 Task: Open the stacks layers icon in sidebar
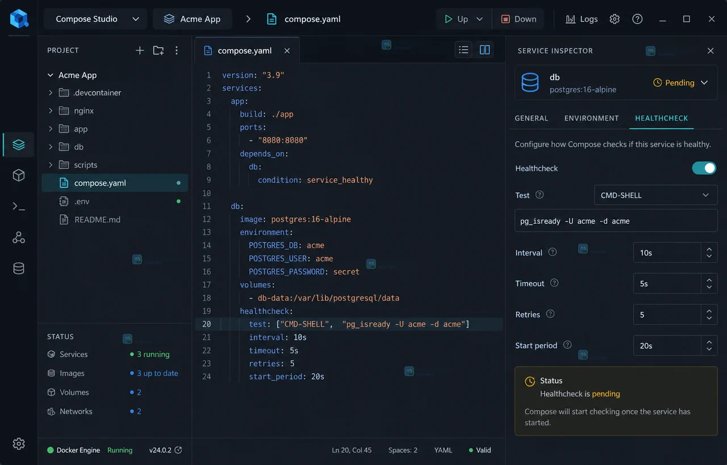(19, 145)
